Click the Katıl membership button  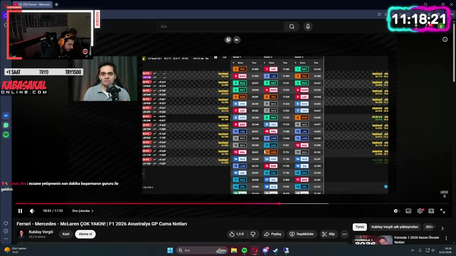(x=66, y=234)
